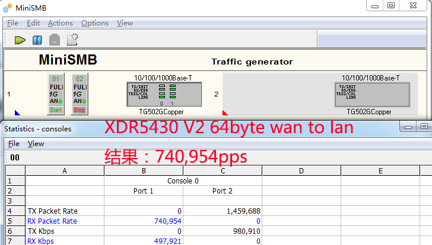432x245 pixels.
Task: Click the red triangle marker on chassis 2
Action: click(x=225, y=112)
